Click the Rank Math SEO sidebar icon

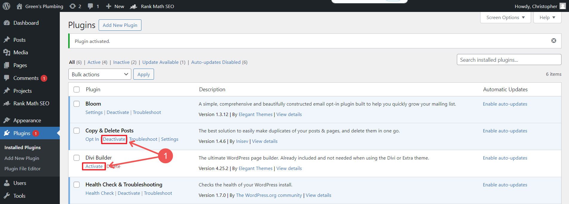pos(7,103)
